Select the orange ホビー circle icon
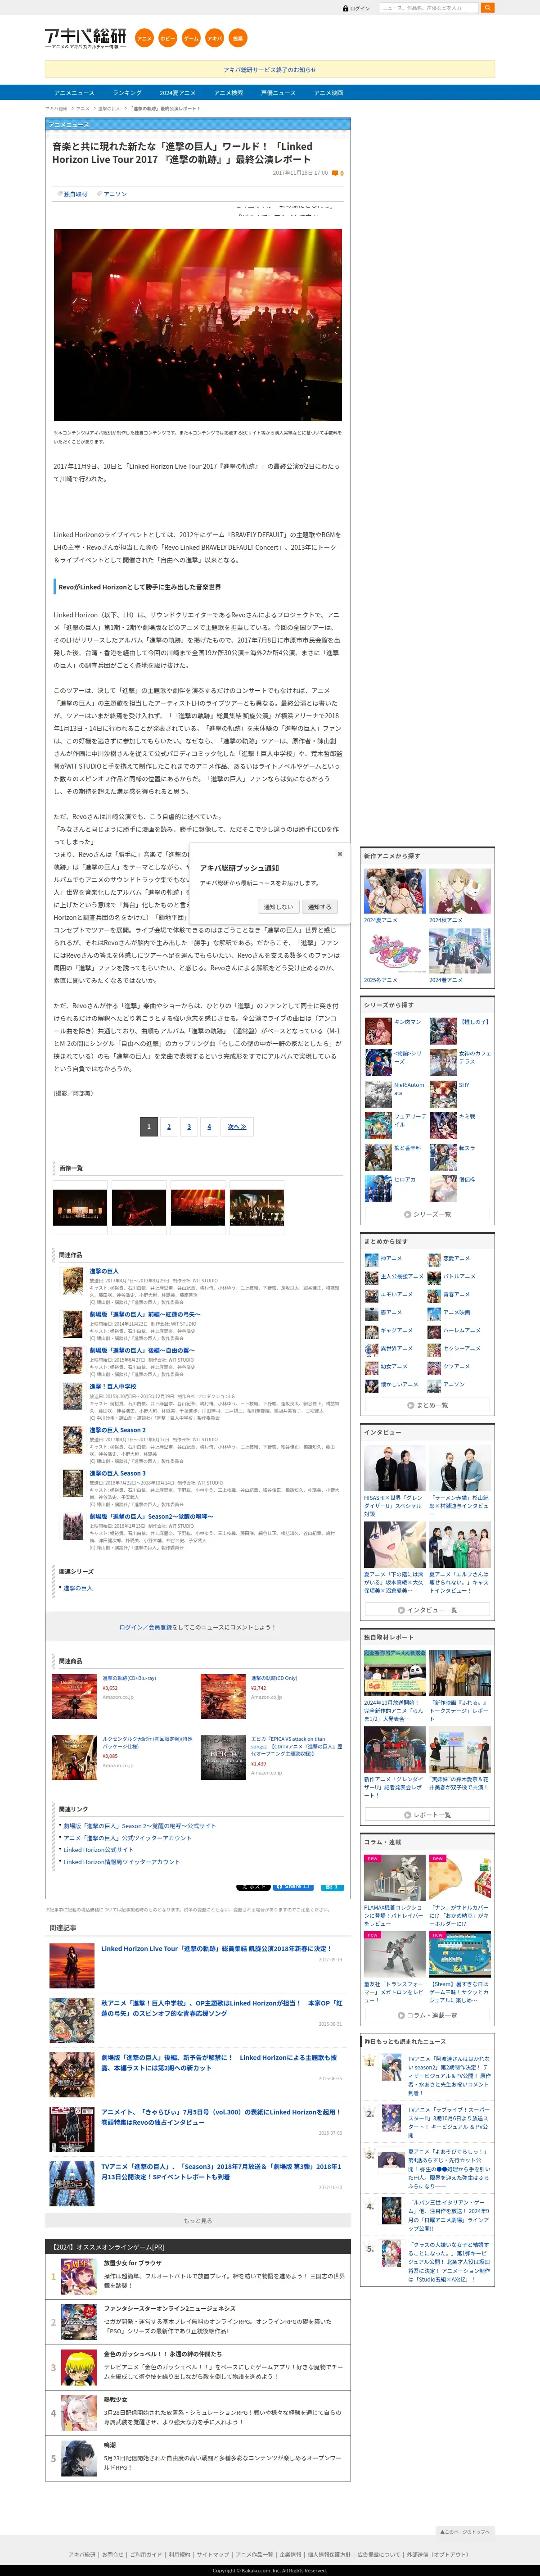Screen dimensions: 540x2576 click(168, 38)
